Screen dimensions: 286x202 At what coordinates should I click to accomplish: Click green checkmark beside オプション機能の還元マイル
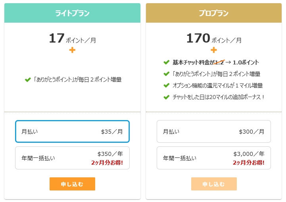pos(166,85)
